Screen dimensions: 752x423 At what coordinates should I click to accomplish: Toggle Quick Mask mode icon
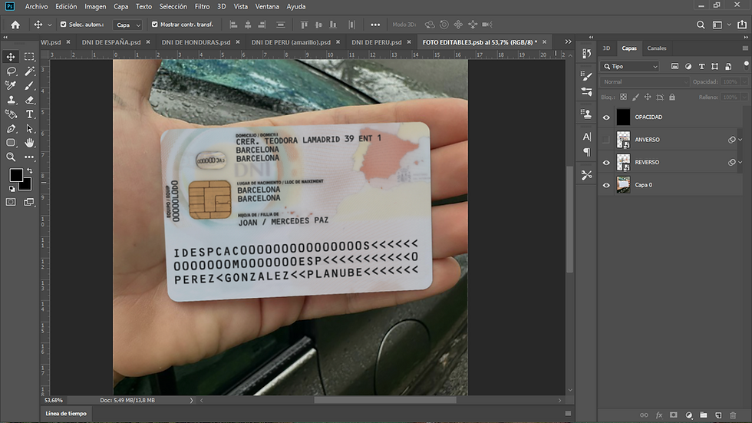[x=11, y=202]
